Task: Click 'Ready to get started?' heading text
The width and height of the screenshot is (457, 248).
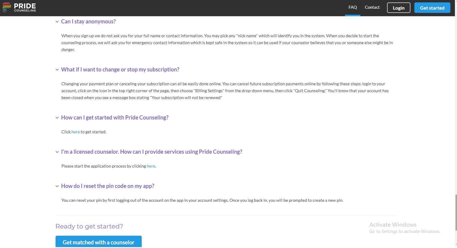Action: pos(89,226)
